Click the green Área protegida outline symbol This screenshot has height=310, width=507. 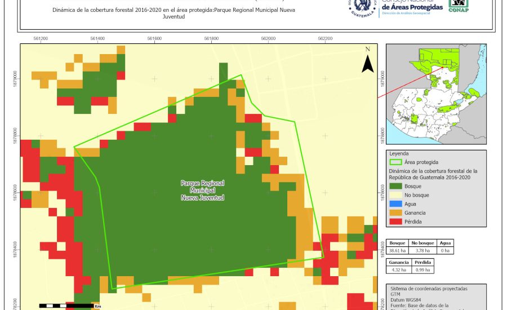coord(396,162)
